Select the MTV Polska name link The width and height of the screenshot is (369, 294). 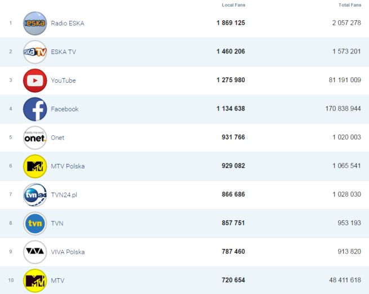pos(68,166)
